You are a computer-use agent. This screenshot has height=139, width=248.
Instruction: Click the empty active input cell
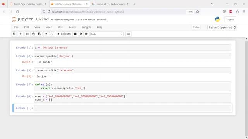pos(133,108)
